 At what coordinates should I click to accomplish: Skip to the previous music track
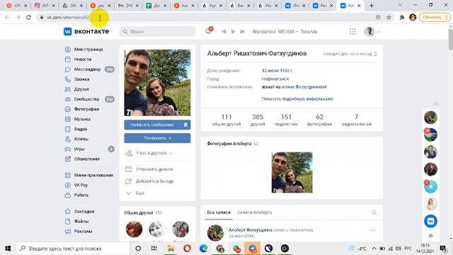tap(224, 31)
